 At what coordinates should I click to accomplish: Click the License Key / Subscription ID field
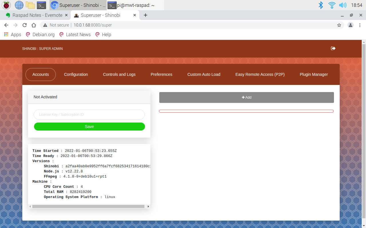89,115
